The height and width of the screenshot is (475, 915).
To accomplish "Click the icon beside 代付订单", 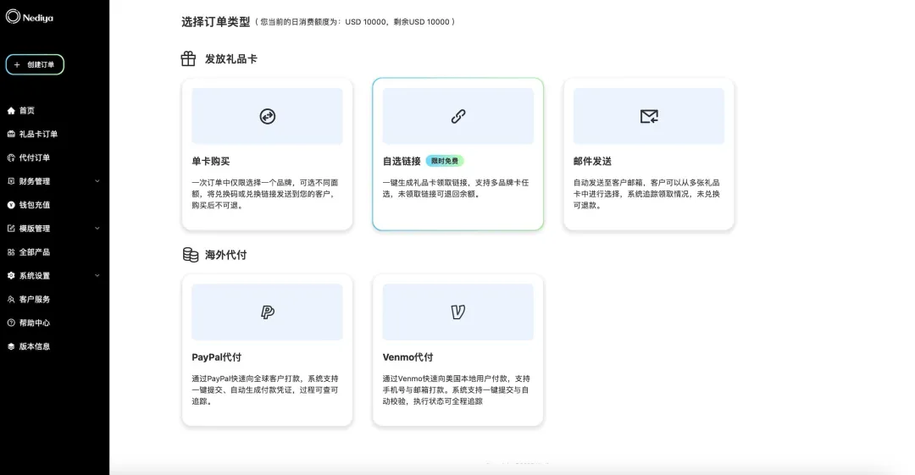I will pyautogui.click(x=11, y=157).
